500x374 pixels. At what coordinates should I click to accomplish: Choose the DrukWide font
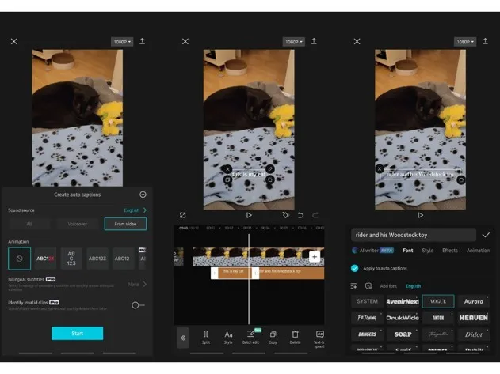403,318
